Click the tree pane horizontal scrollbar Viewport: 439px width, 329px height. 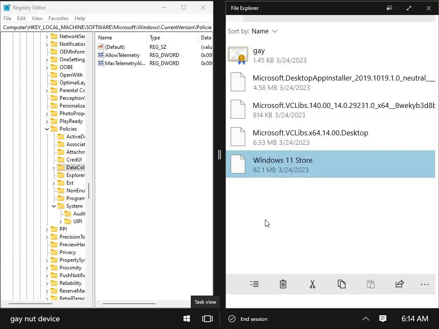pyautogui.click(x=30, y=304)
